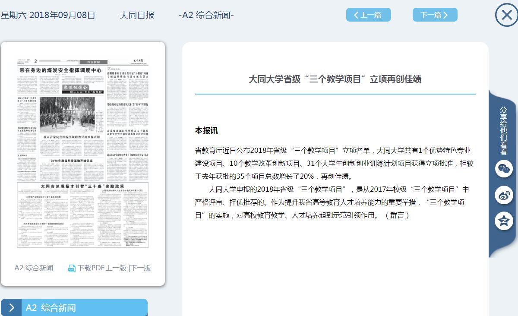Image resolution: width=518 pixels, height=316 pixels.
Task: Click the PDF file icon
Action: pos(72,268)
